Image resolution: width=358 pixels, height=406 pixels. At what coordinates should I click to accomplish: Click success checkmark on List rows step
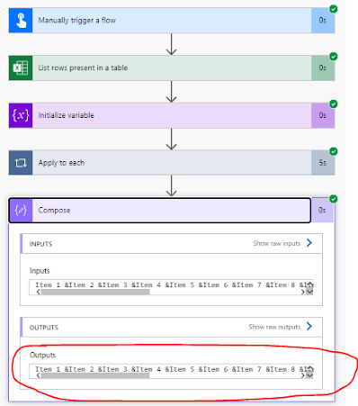[334, 57]
